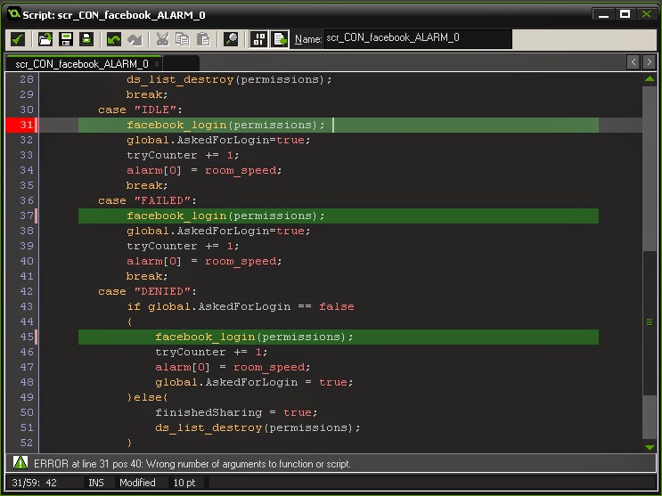This screenshot has width=662, height=496.
Task: Click line number 45 in the gutter
Action: 26,337
